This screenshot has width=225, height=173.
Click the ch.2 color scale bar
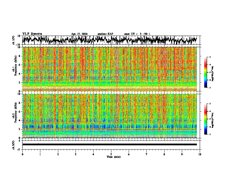pyautogui.click(x=205, y=119)
